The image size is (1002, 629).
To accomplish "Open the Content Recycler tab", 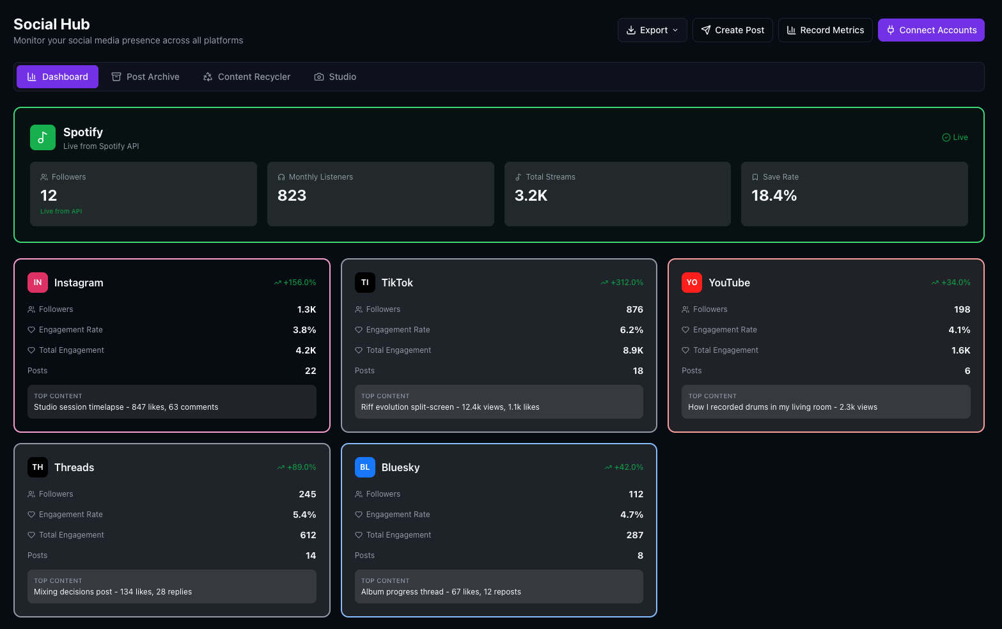I will coord(247,77).
